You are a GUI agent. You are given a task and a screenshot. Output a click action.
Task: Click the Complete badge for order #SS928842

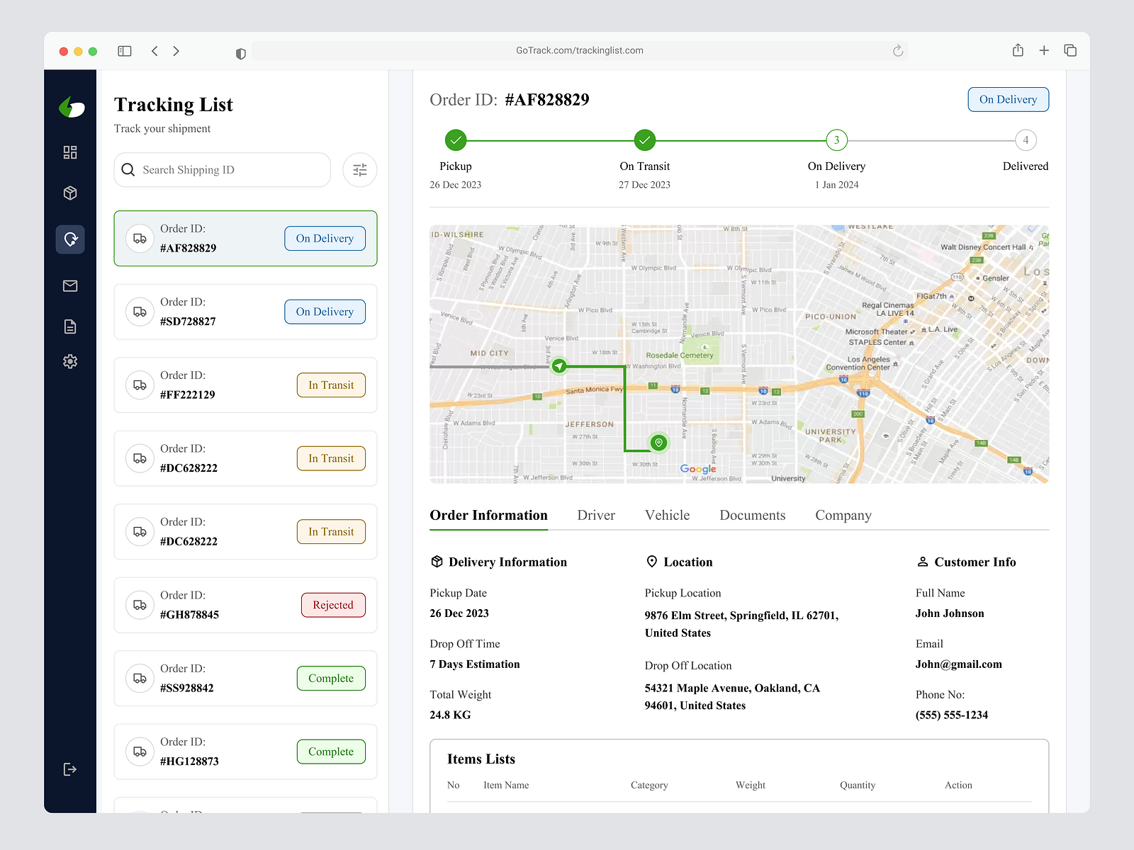(331, 678)
